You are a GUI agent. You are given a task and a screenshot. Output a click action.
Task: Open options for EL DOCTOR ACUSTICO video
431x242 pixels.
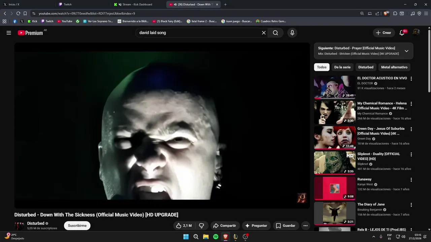411,79
